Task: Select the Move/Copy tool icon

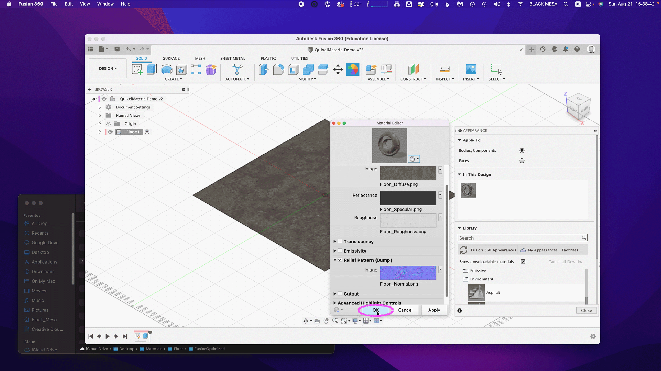Action: tap(338, 70)
